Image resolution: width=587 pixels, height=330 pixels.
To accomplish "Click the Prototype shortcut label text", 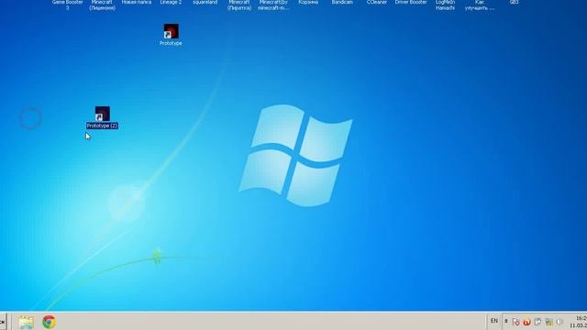I will click(x=171, y=43).
